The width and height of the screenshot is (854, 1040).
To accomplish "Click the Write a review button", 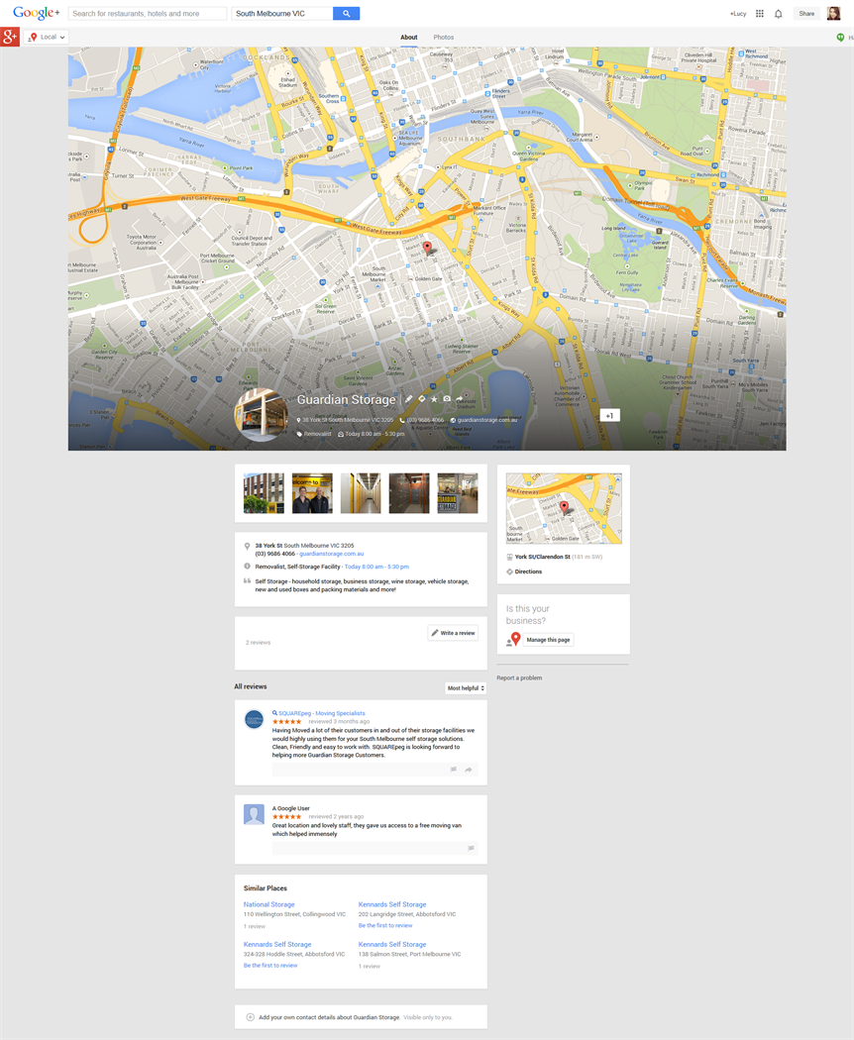I will click(x=453, y=633).
